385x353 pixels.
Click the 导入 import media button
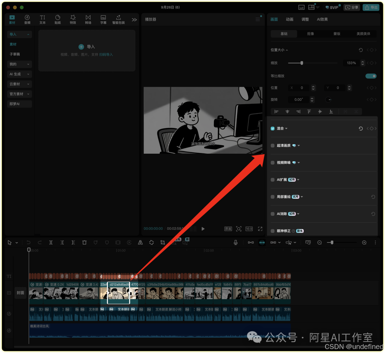pyautogui.click(x=87, y=47)
